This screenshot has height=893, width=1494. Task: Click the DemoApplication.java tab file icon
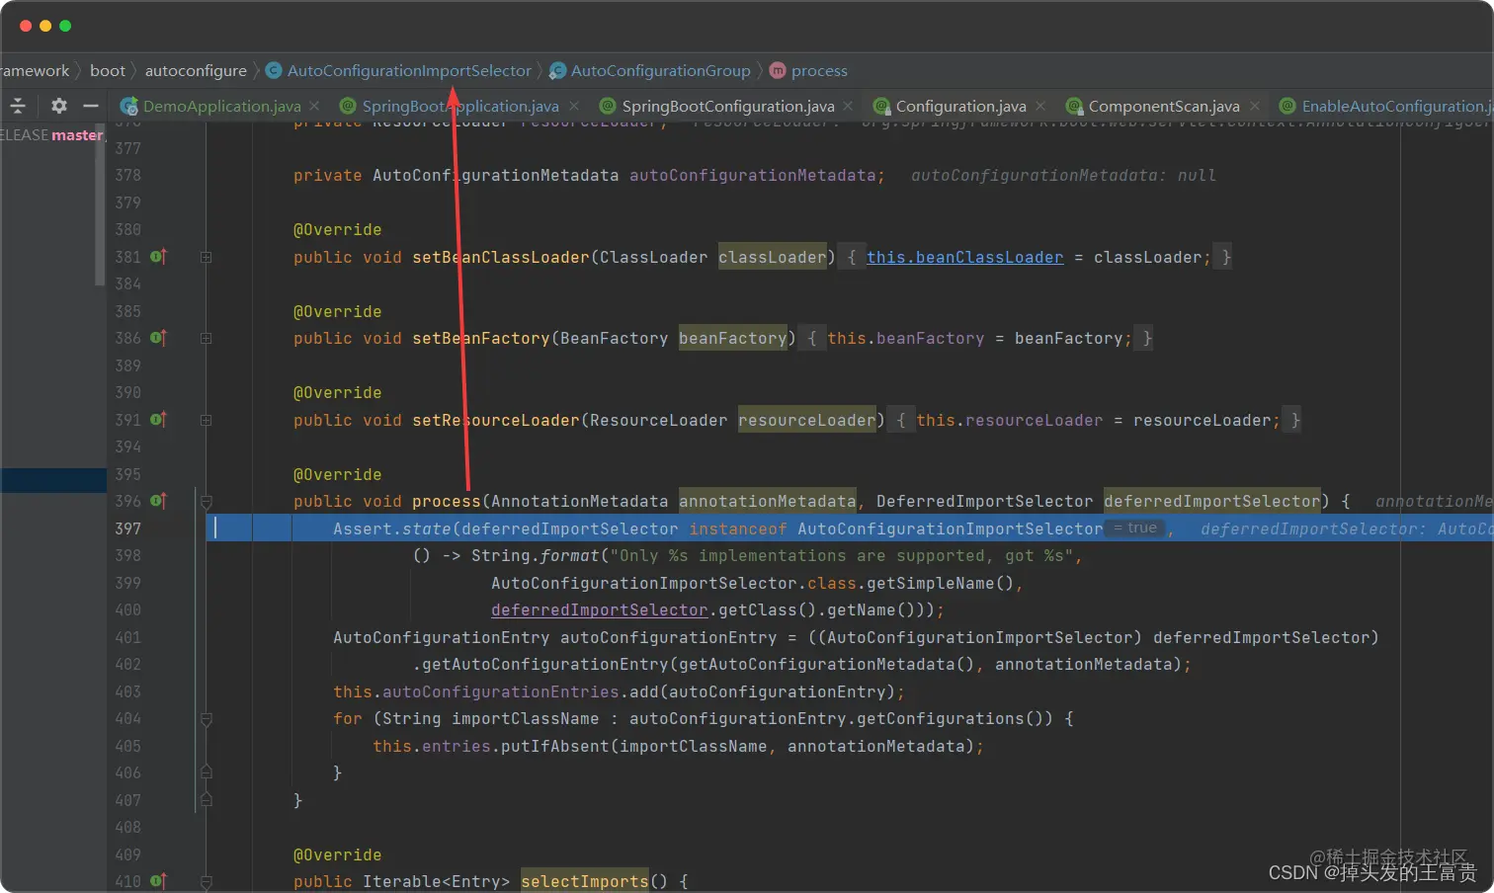pyautogui.click(x=128, y=106)
